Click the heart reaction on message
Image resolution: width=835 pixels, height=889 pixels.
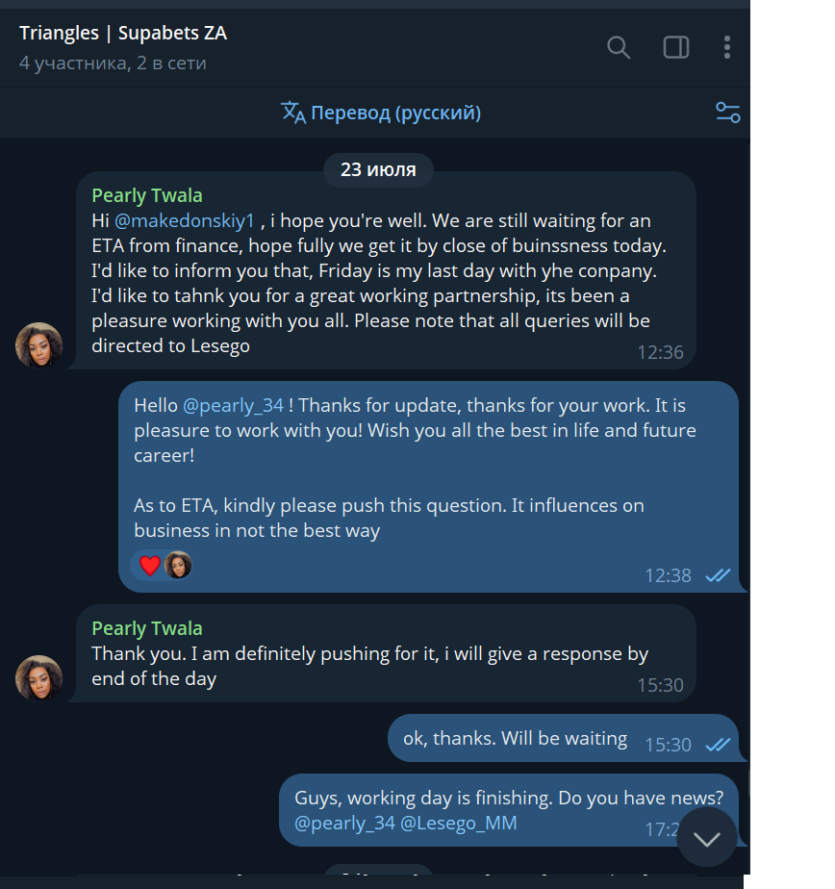(150, 565)
